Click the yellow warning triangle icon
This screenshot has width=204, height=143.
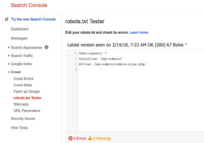click(90, 138)
